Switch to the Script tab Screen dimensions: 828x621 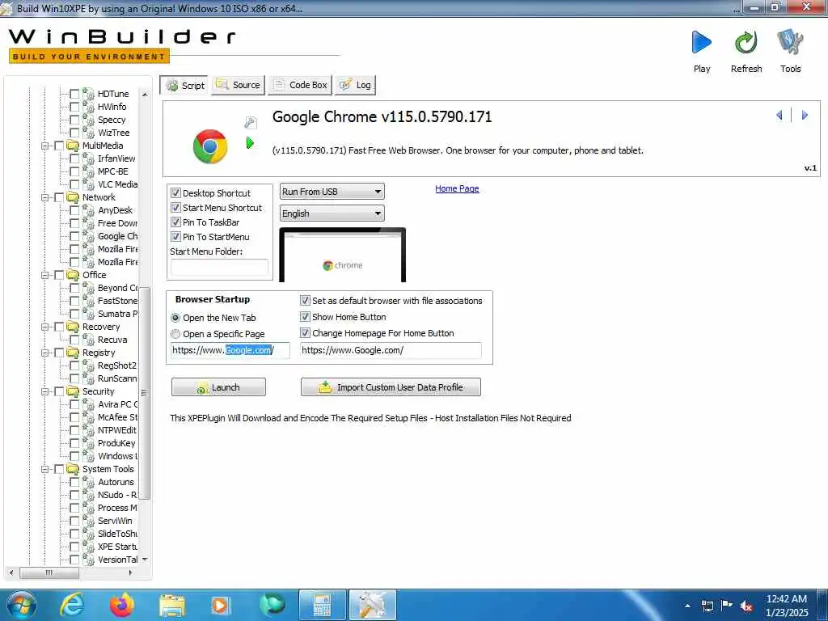pos(184,86)
